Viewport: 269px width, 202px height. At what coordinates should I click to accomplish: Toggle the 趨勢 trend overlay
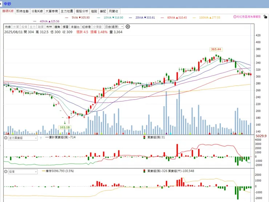pos(57,27)
